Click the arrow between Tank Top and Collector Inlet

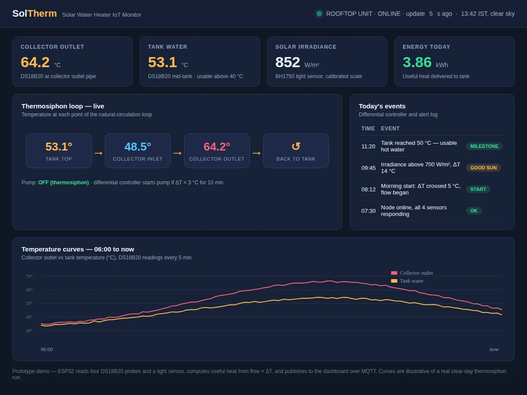[x=98, y=153]
